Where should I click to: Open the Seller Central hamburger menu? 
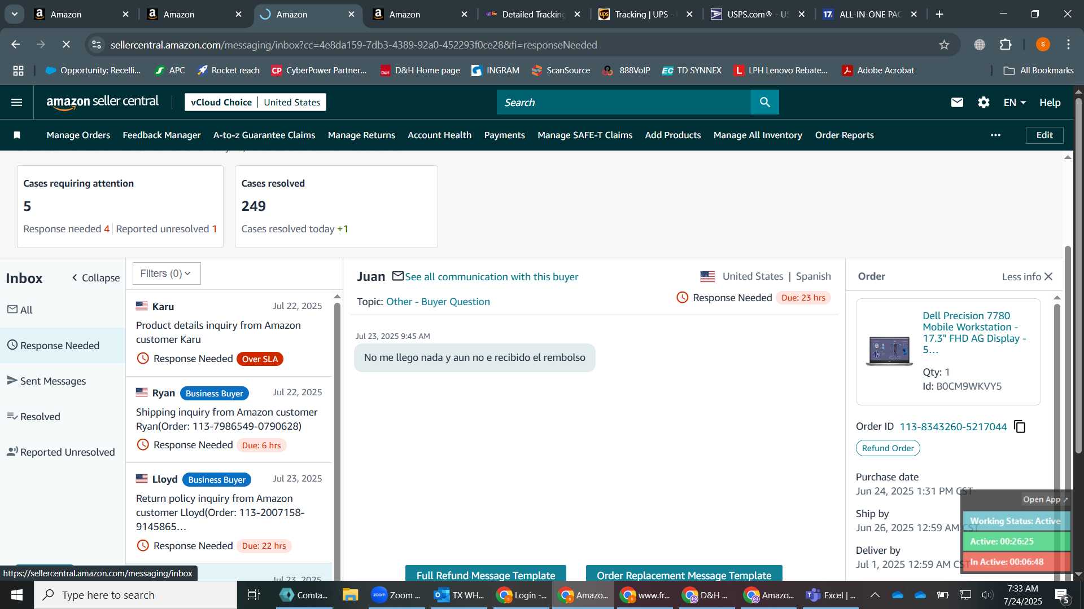[x=17, y=102]
